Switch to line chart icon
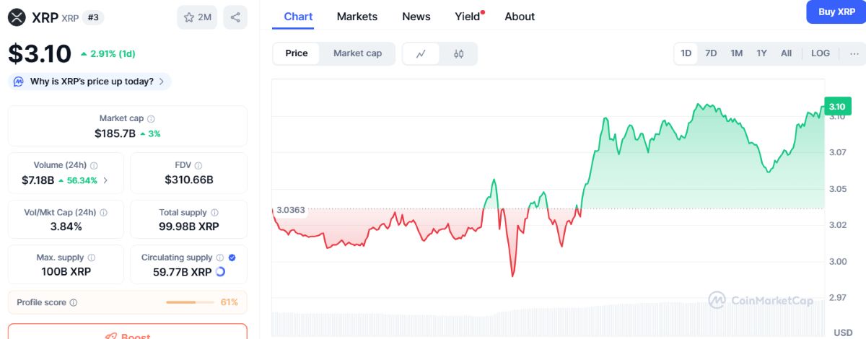This screenshot has width=866, height=339. (x=421, y=53)
